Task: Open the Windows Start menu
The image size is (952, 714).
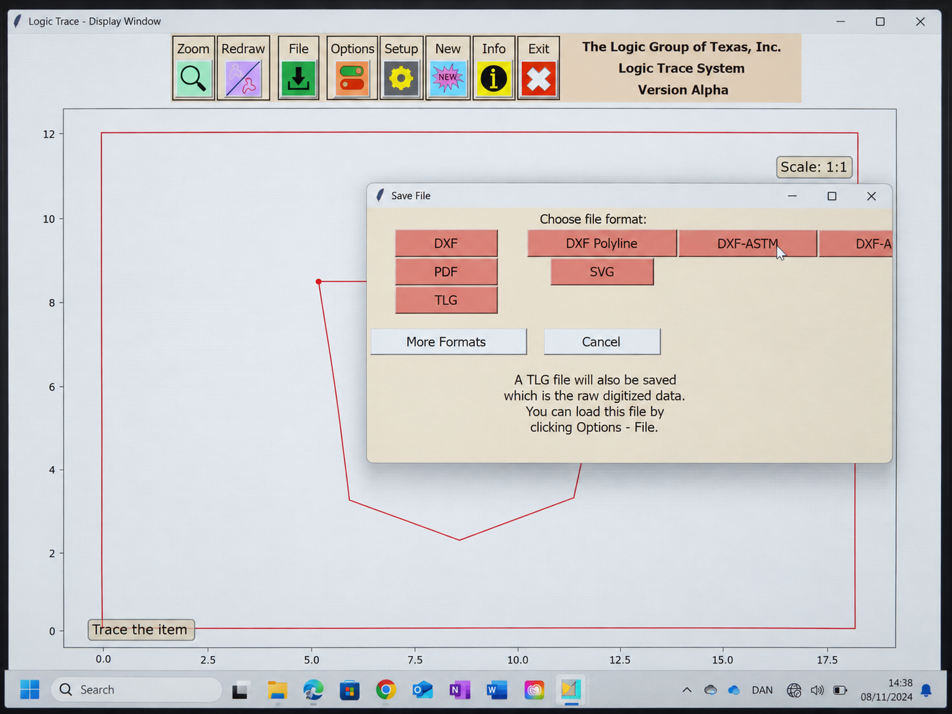Action: tap(30, 690)
